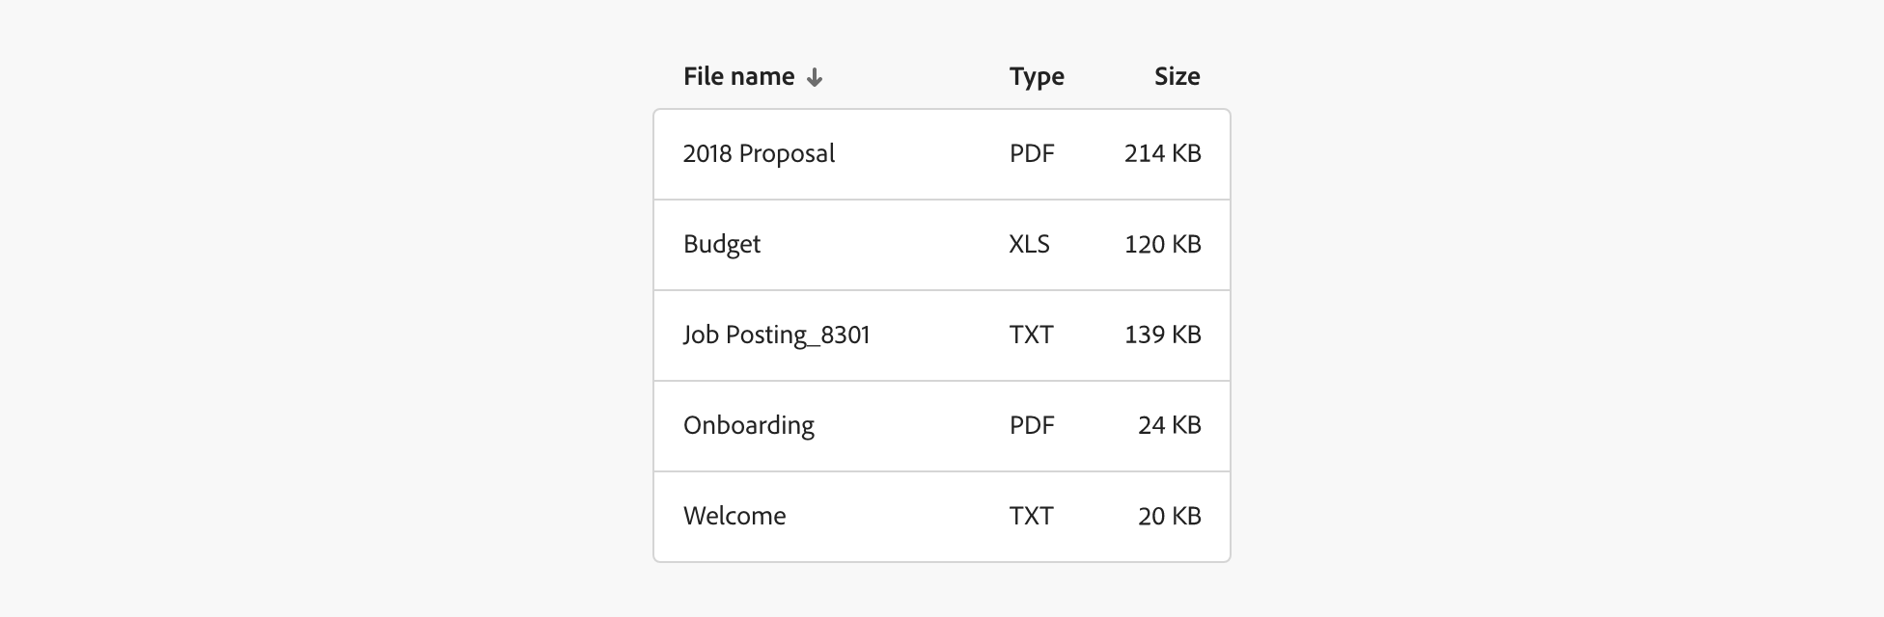This screenshot has height=617, width=1884.
Task: Click TXT type in Welcome row
Action: point(1031,517)
